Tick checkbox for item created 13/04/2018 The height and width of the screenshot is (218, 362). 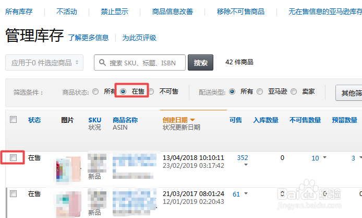(x=14, y=157)
